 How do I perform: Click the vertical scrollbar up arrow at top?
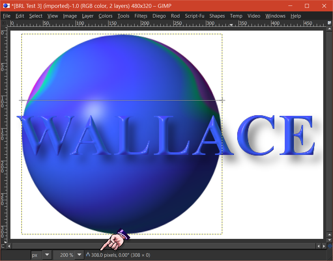tap(329, 28)
